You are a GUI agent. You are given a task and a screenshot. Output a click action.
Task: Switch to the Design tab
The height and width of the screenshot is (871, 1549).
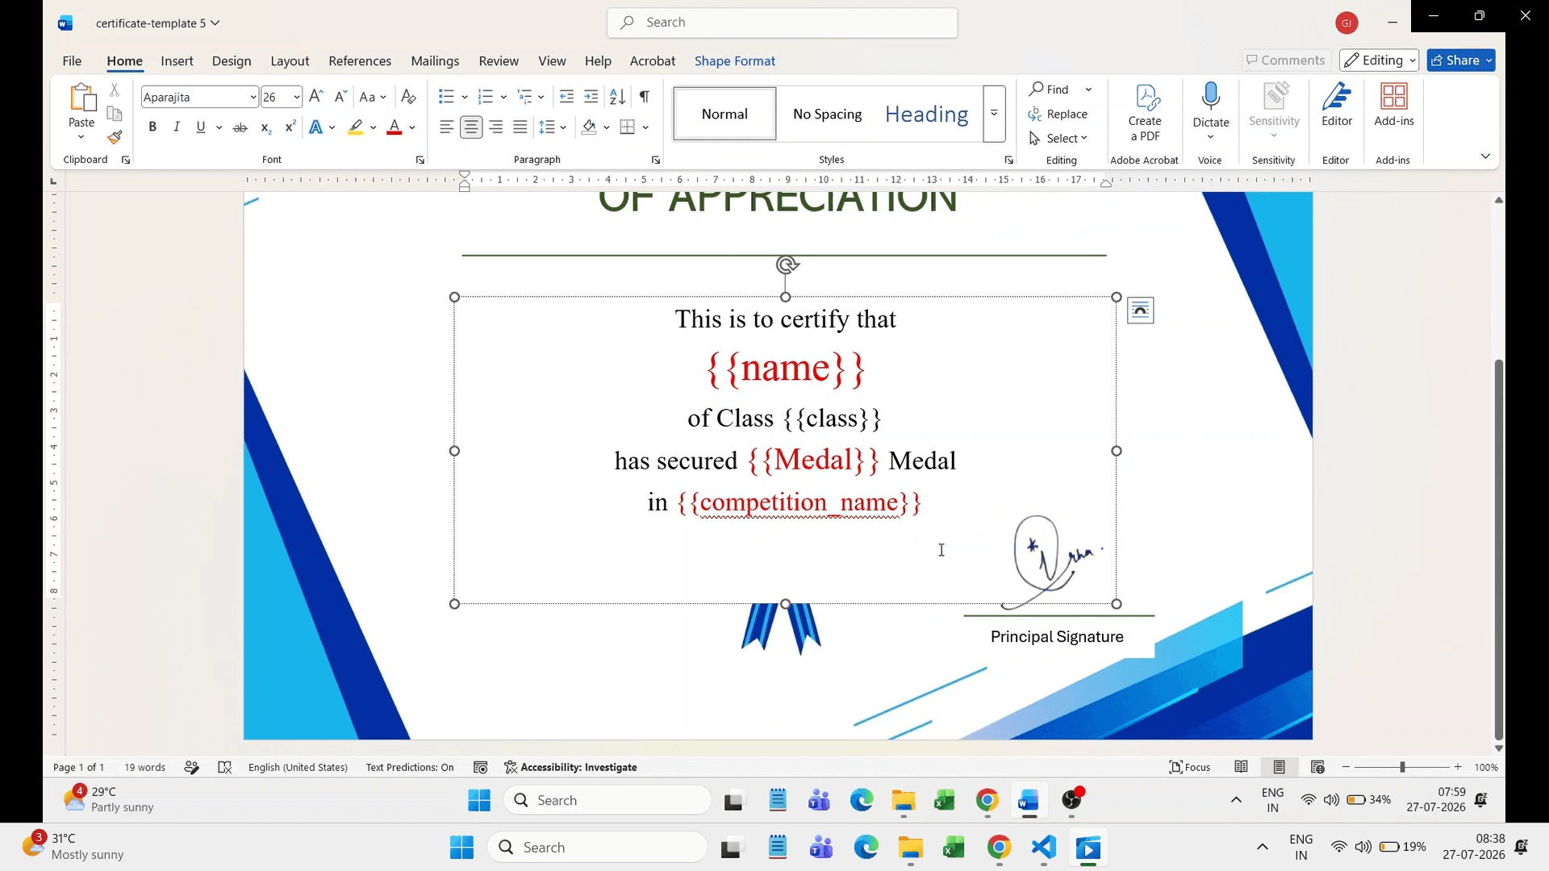pyautogui.click(x=232, y=60)
